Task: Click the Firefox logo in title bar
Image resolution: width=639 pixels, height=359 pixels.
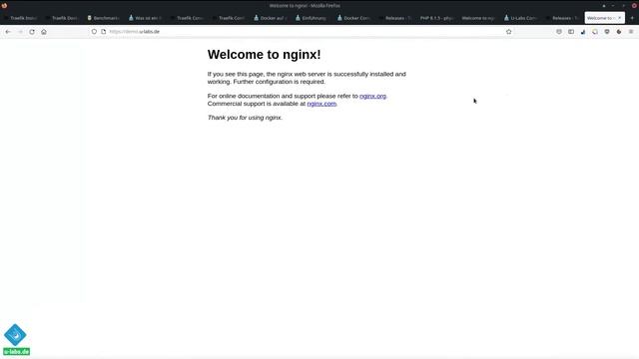Action: [x=4, y=5]
